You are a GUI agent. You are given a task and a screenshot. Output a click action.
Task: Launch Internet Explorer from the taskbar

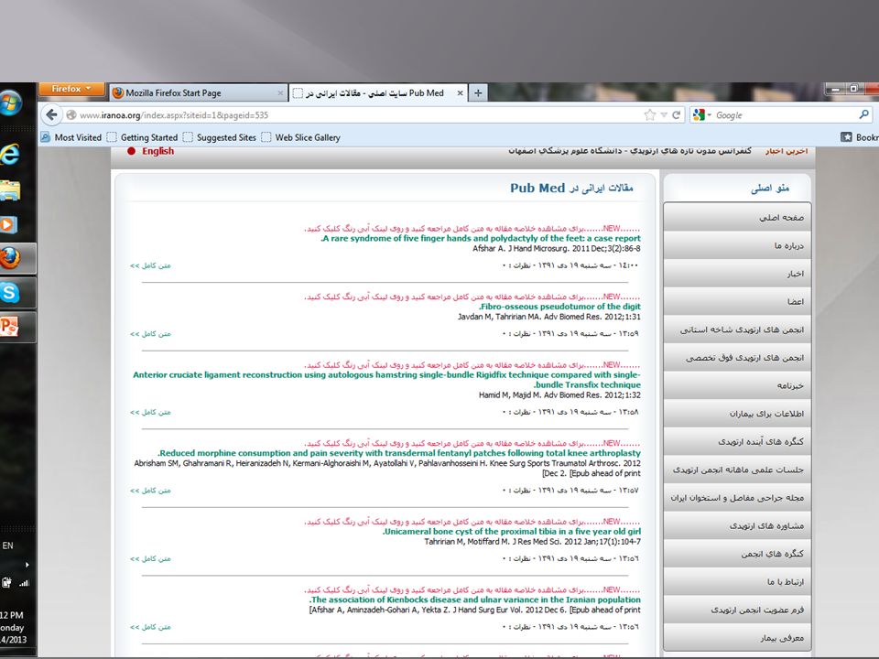click(9, 154)
